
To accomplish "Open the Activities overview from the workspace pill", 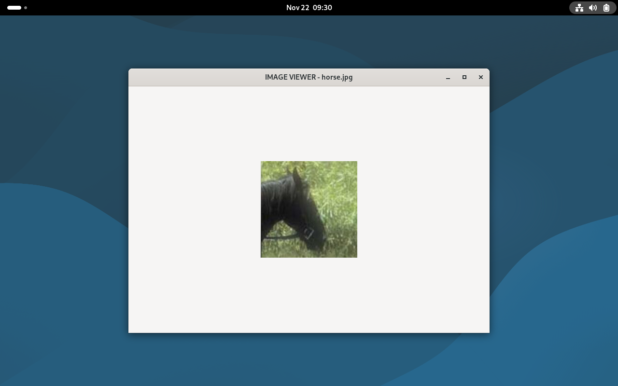I will tap(14, 8).
